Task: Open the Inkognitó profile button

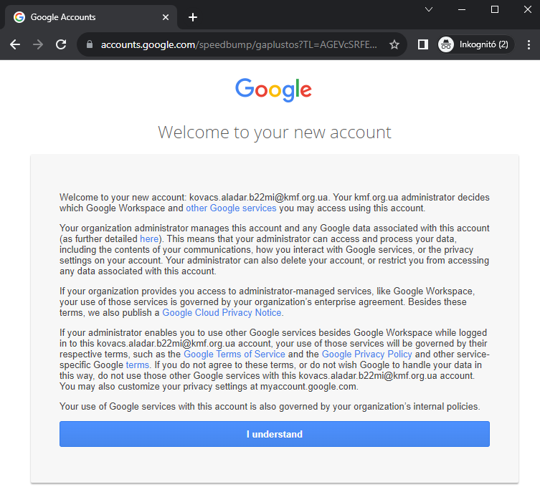Action: click(475, 44)
